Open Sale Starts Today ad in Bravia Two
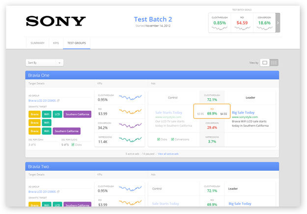This screenshot has width=307, height=214. [166, 204]
